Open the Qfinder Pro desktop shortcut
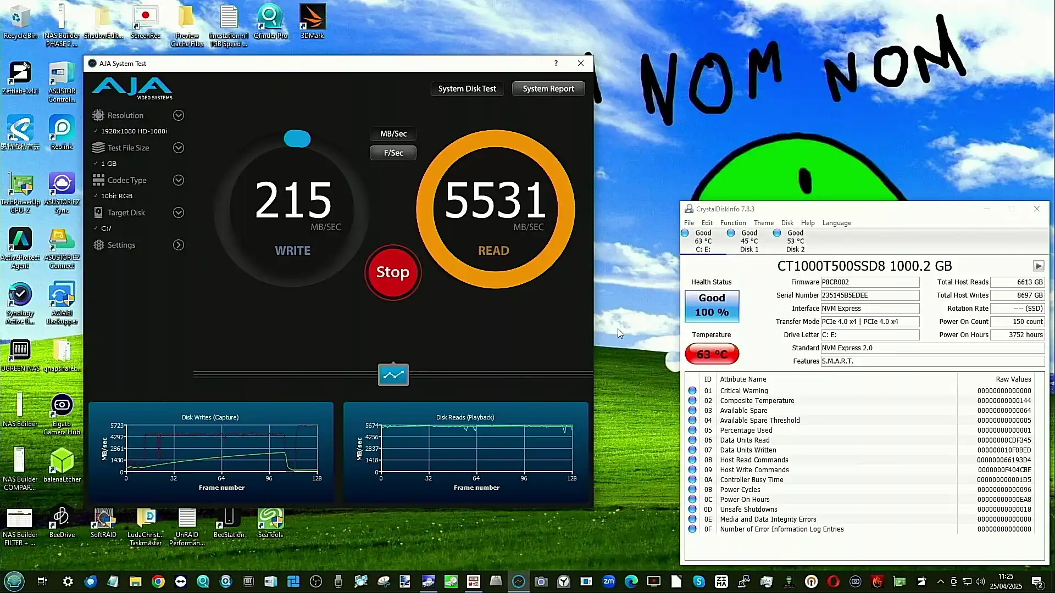 tap(270, 22)
